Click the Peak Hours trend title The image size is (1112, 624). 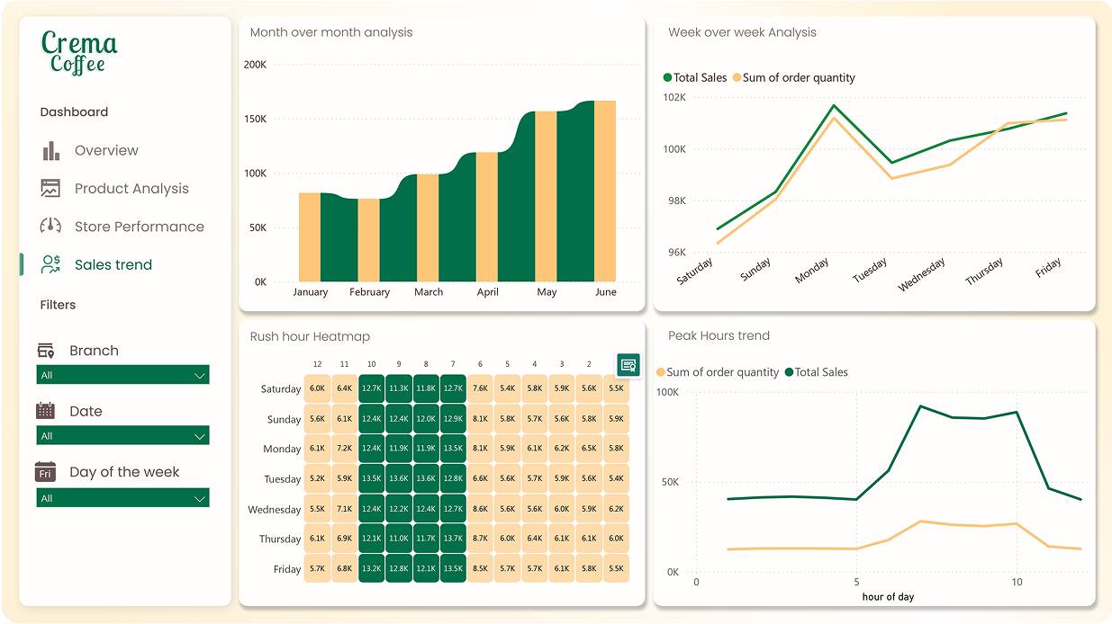pos(719,335)
